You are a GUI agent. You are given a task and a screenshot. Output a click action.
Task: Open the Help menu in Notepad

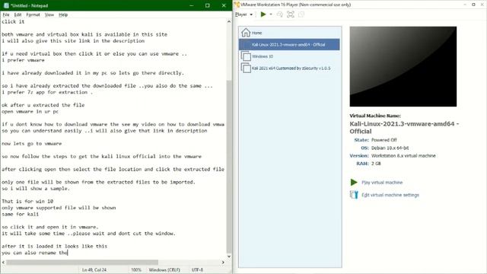[x=63, y=14]
